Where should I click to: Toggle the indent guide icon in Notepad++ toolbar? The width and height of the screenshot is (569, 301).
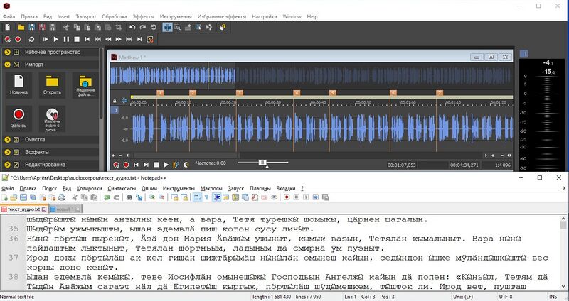click(x=217, y=197)
